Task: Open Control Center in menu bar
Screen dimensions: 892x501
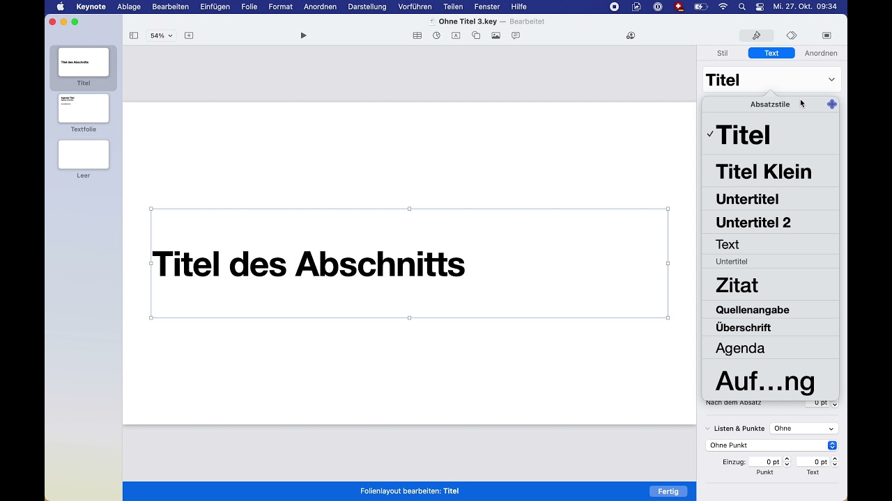Action: tap(760, 6)
